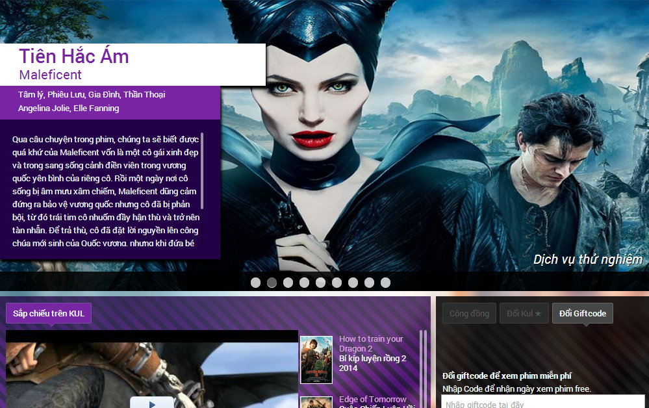The width and height of the screenshot is (649, 408).
Task: Open the Phiêu Lưu genre link
Action: pos(66,94)
